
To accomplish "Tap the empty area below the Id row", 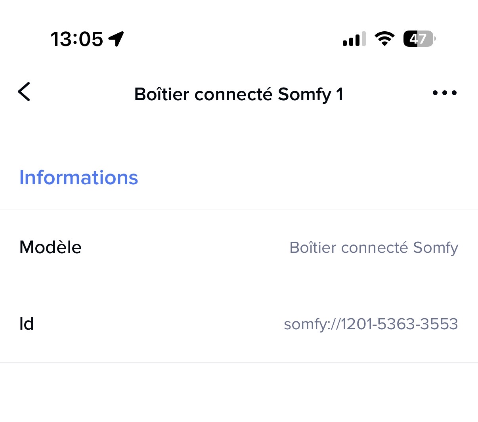I will point(239,392).
